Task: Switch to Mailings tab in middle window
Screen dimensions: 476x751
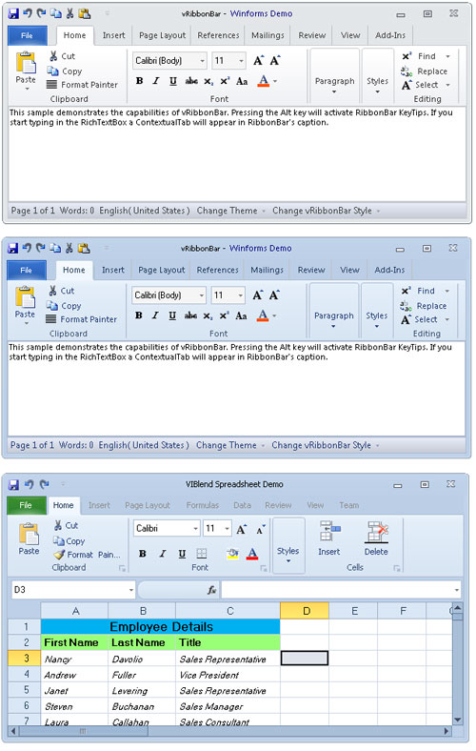Action: pos(267,270)
